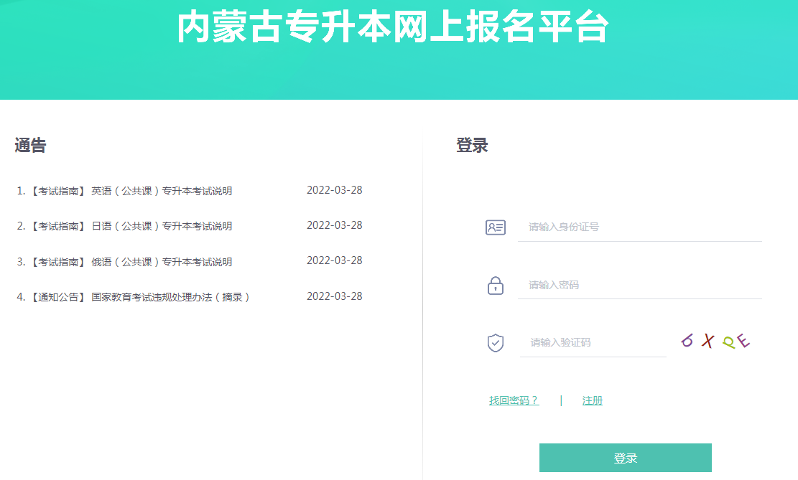Click the shield verification icon beside the captcha field
This screenshot has height=480, width=798.
pos(495,342)
